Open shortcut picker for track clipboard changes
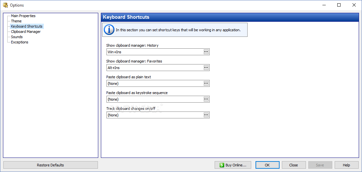 coord(206,115)
